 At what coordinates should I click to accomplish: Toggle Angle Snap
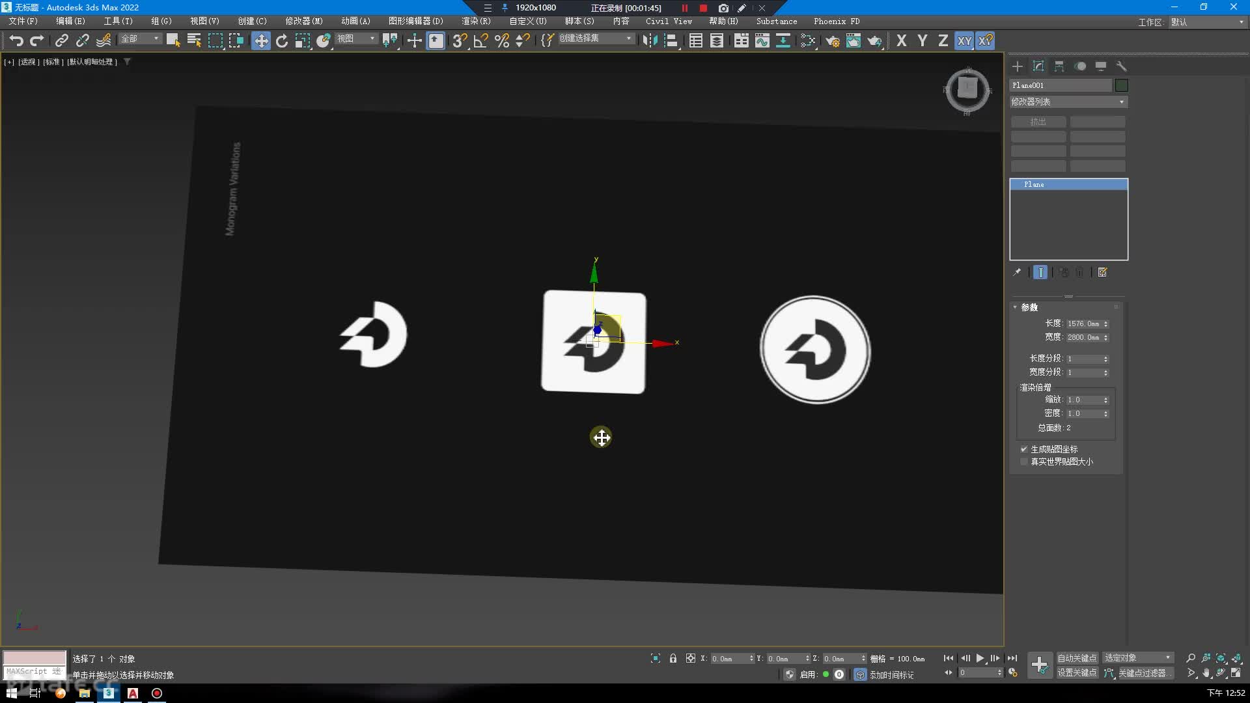click(480, 40)
